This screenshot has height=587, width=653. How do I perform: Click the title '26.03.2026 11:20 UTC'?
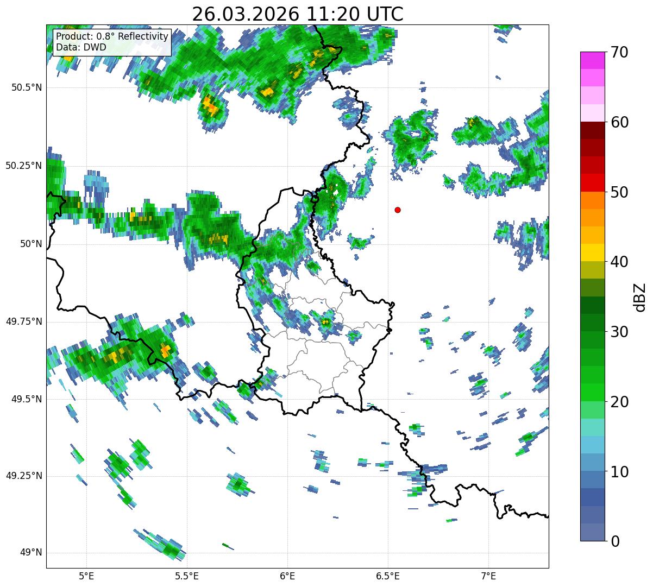[298, 14]
